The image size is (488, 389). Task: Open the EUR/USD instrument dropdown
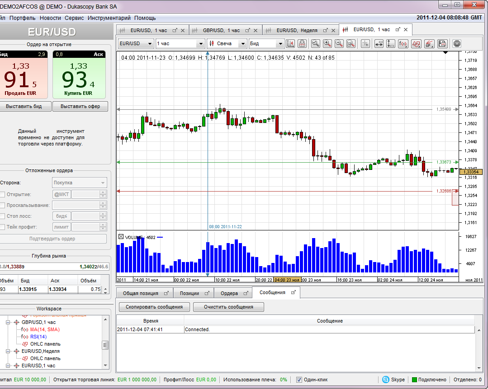pos(150,43)
